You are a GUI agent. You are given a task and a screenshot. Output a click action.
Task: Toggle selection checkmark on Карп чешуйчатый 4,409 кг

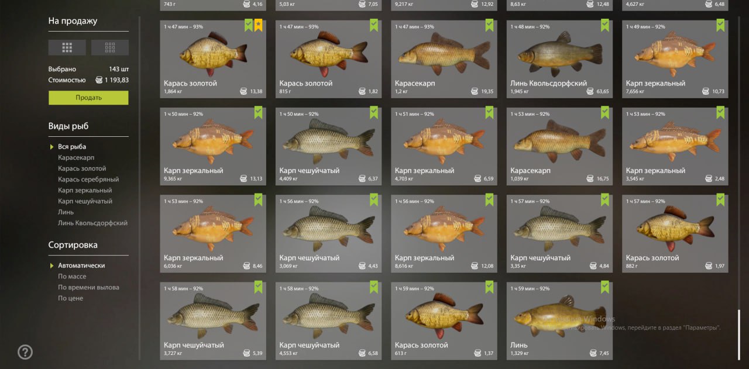374,113
